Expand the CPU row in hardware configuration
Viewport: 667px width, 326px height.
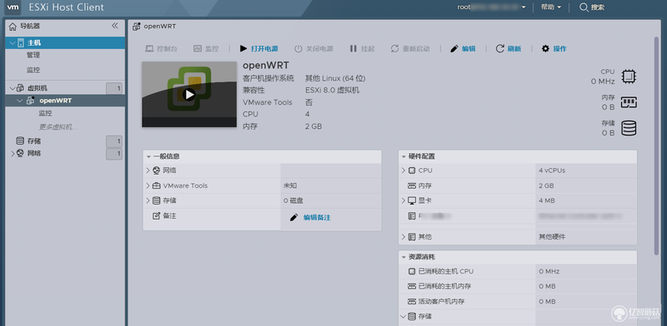pyautogui.click(x=404, y=170)
